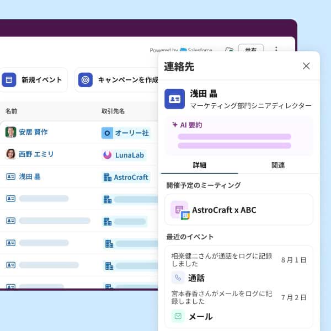The image size is (331, 331).
Task: Click the 新規イベント calendar icon
Action: pyautogui.click(x=9, y=80)
